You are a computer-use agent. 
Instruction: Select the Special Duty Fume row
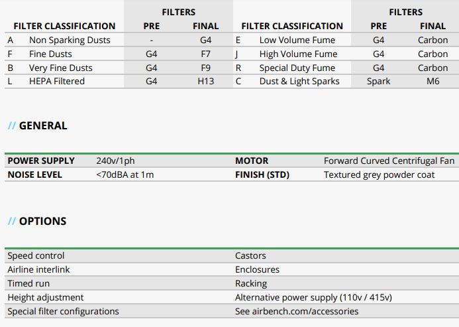coord(297,68)
